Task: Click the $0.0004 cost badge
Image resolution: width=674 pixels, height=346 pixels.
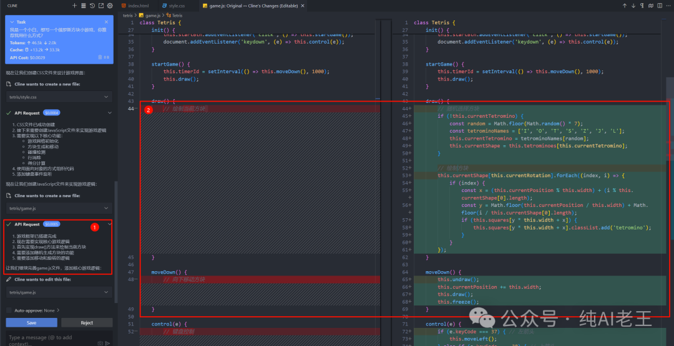Action: coord(52,113)
